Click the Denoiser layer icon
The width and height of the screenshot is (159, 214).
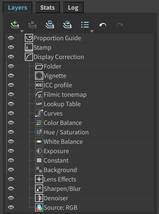coord(39,198)
